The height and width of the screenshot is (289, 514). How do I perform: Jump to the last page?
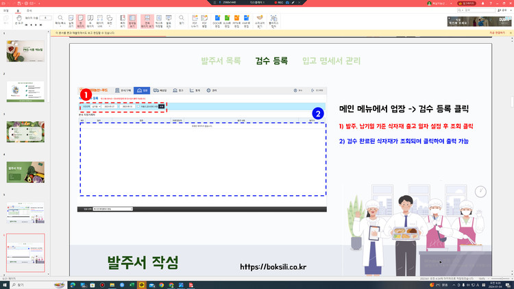[40, 25]
